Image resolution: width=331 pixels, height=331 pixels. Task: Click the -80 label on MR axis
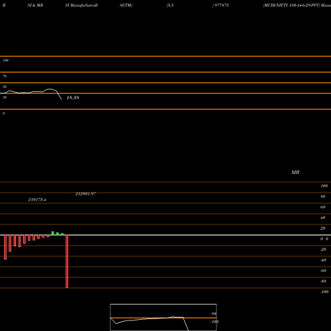point(323,281)
